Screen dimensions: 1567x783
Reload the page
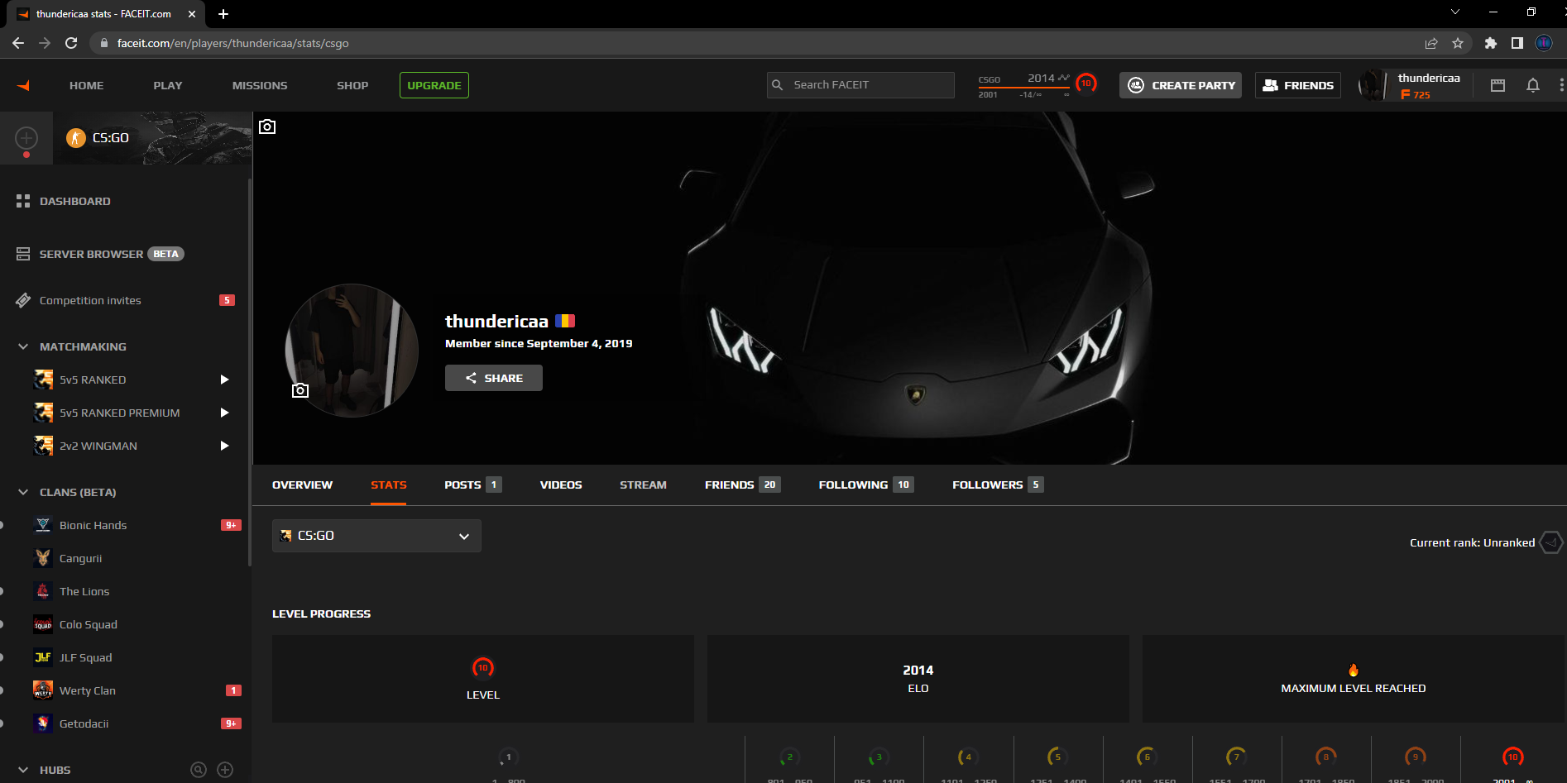point(71,43)
